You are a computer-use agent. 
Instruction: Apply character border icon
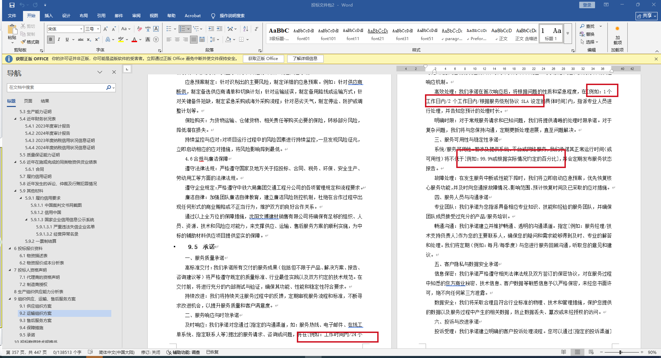156,29
